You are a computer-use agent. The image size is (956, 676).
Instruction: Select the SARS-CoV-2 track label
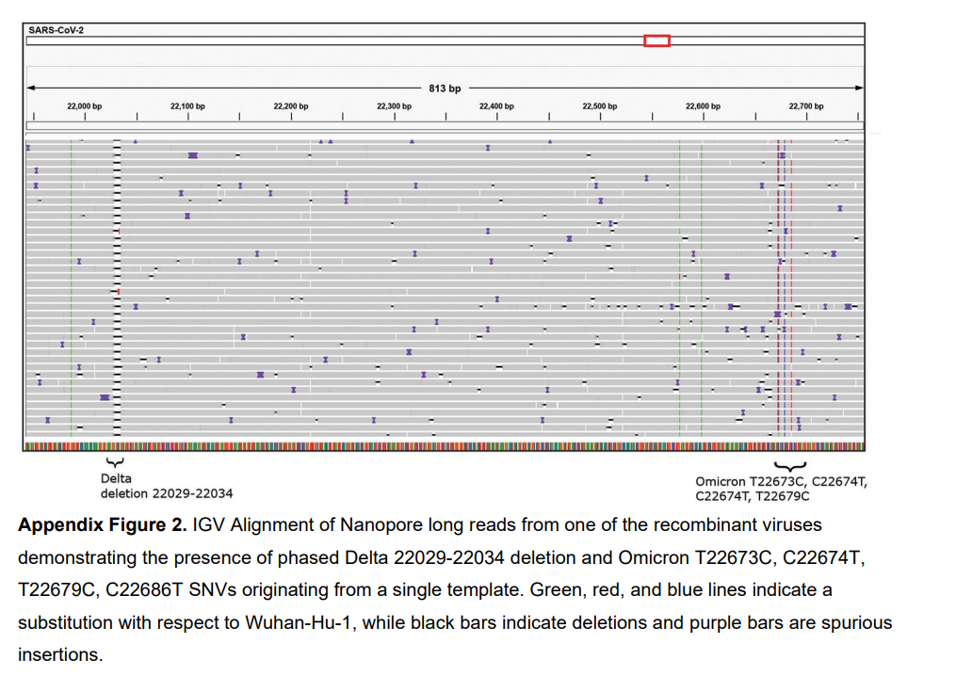point(57,30)
